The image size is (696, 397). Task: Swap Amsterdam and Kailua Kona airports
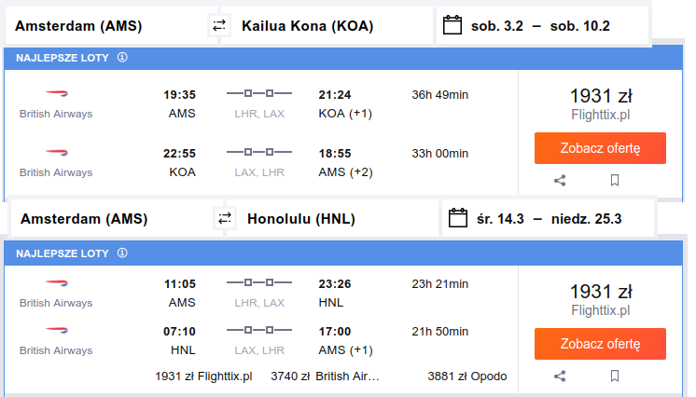(219, 25)
